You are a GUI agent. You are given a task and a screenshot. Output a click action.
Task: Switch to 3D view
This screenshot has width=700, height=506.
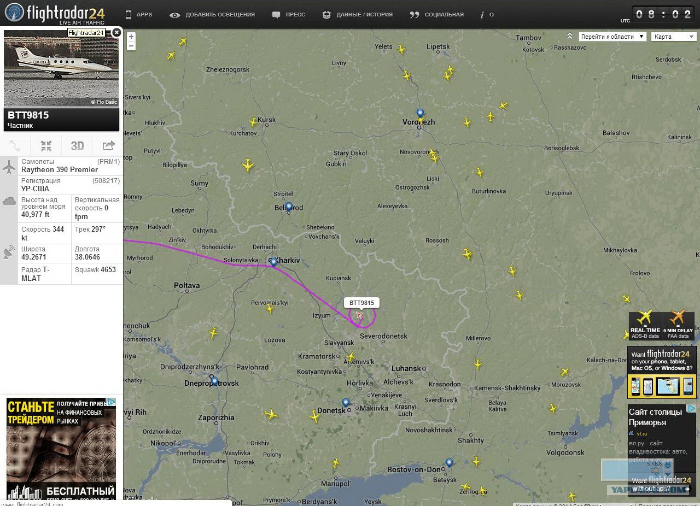pos(77,146)
